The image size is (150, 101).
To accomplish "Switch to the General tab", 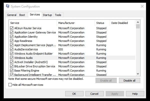I will tap(12, 15).
